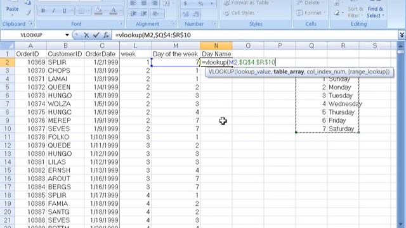Click the Clear eraser icon in Editing
The width and height of the screenshot is (406, 228).
(x=337, y=13)
